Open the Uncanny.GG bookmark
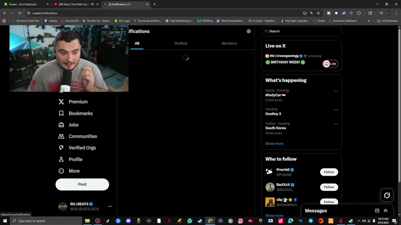This screenshot has height=225, width=401. point(70,21)
